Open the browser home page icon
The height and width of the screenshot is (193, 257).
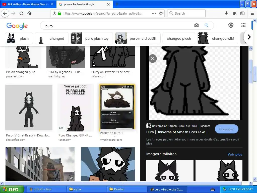click(29, 13)
